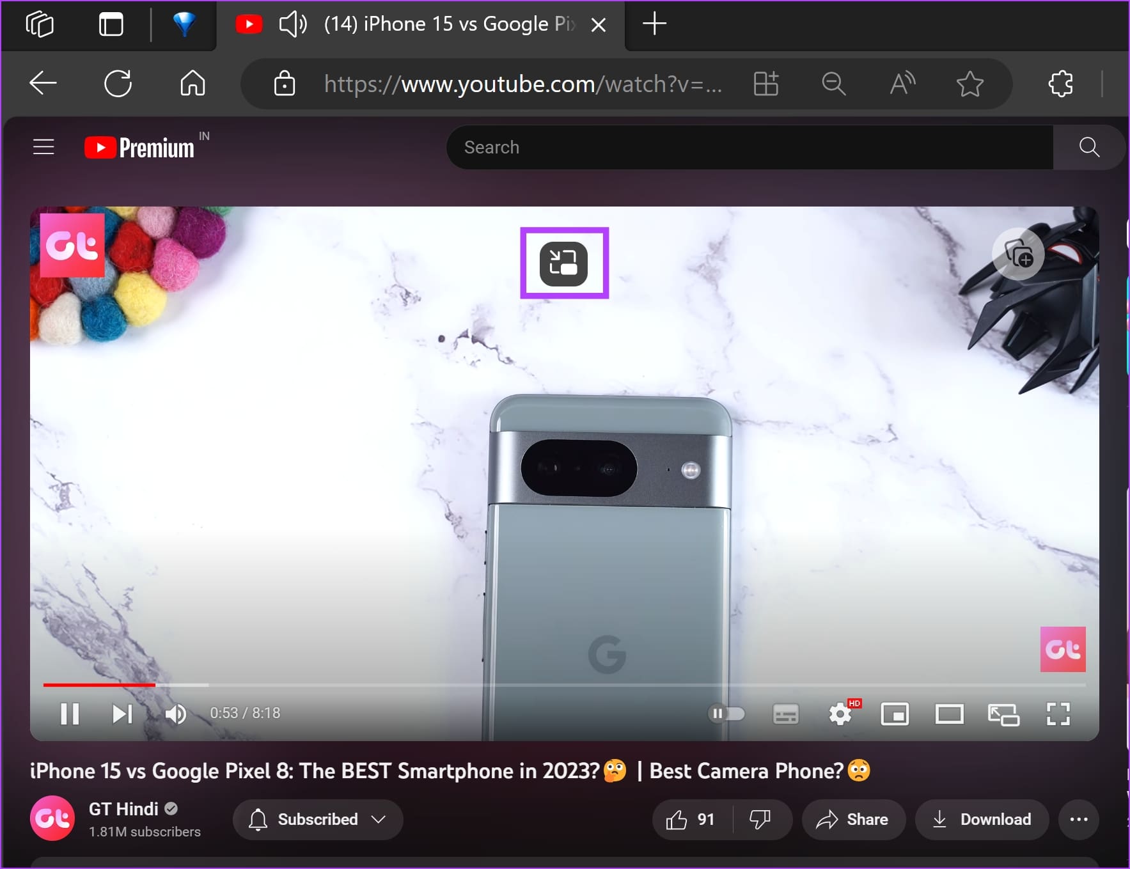Skip to the next video
The height and width of the screenshot is (869, 1130).
point(122,714)
